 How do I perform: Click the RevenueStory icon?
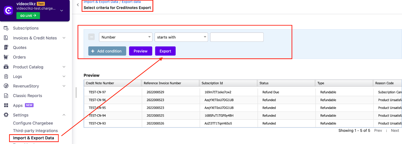(x=6, y=86)
